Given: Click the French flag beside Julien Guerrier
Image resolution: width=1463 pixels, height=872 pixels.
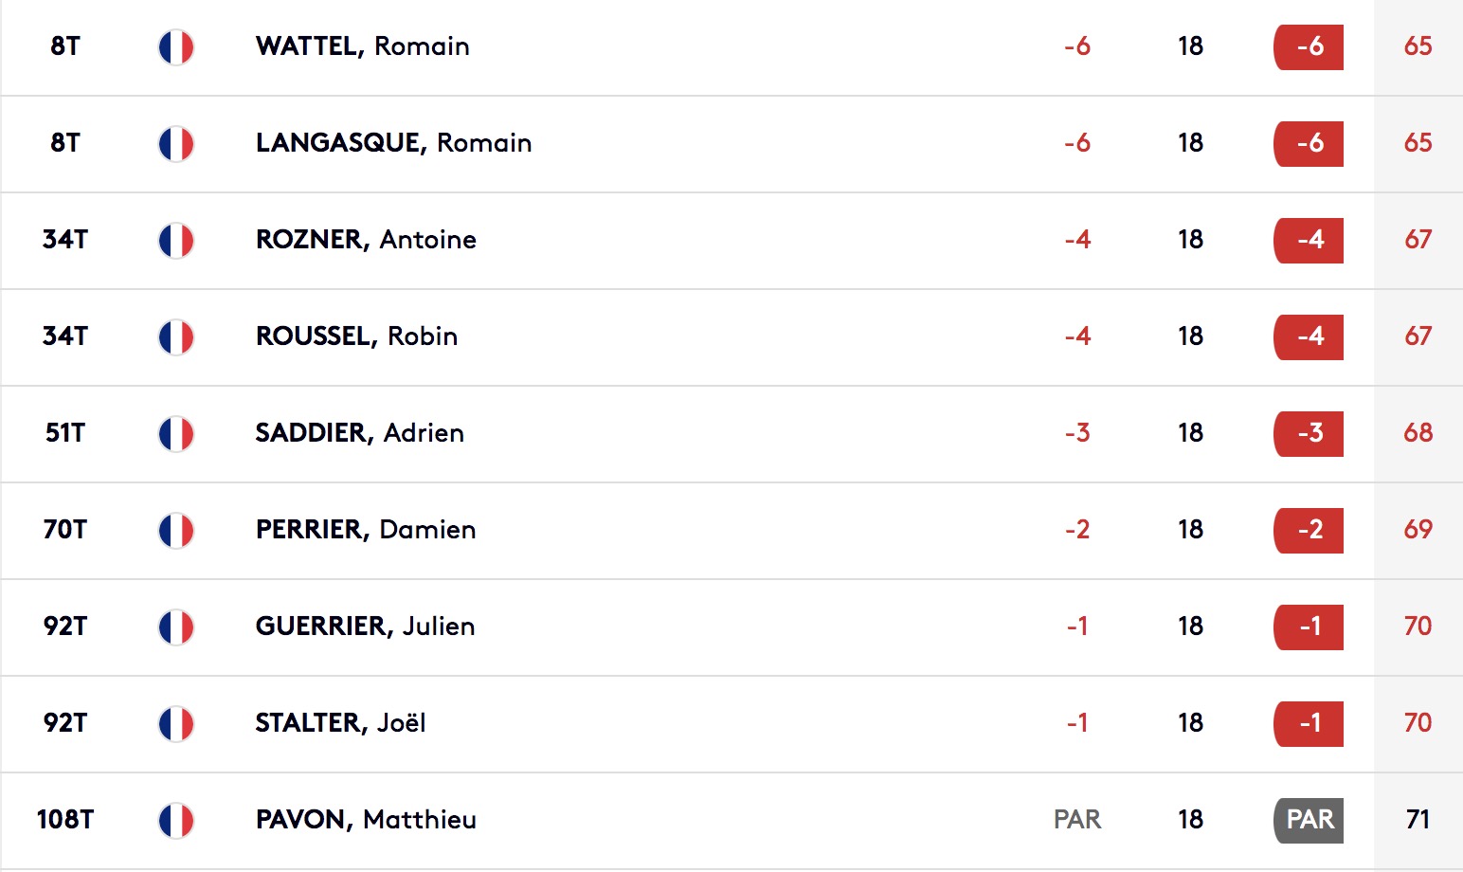Looking at the screenshot, I should click(176, 627).
